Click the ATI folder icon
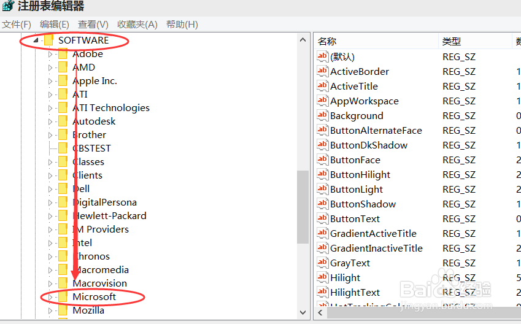 pyautogui.click(x=63, y=94)
